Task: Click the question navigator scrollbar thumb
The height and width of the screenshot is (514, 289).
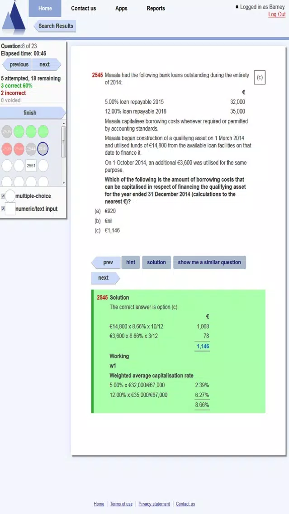Action: pyautogui.click(x=64, y=142)
